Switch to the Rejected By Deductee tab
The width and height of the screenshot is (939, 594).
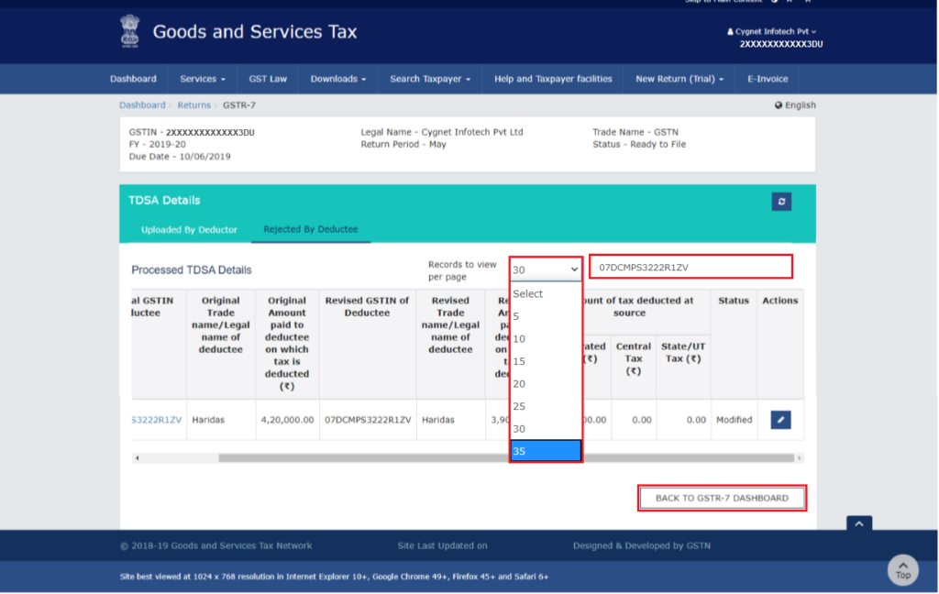point(309,230)
